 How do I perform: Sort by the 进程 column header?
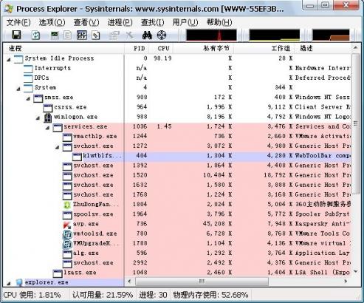click(63, 48)
